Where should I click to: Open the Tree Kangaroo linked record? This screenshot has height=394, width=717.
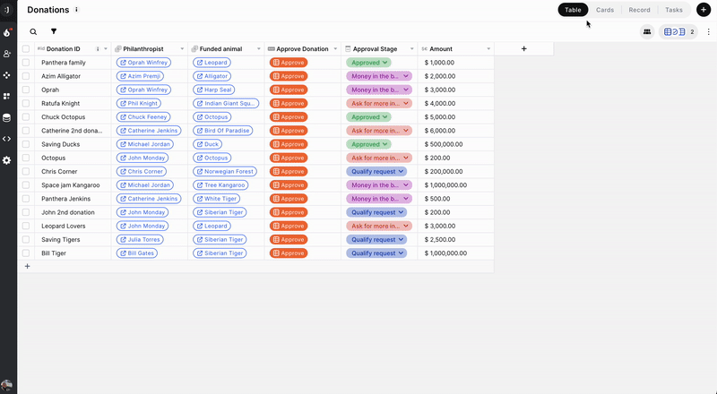coord(220,185)
